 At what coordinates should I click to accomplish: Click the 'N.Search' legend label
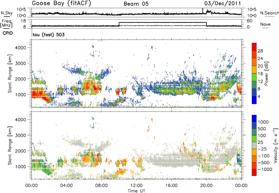point(269,13)
